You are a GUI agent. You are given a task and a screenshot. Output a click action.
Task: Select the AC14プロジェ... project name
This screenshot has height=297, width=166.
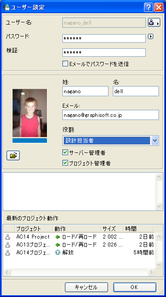click(x=33, y=253)
